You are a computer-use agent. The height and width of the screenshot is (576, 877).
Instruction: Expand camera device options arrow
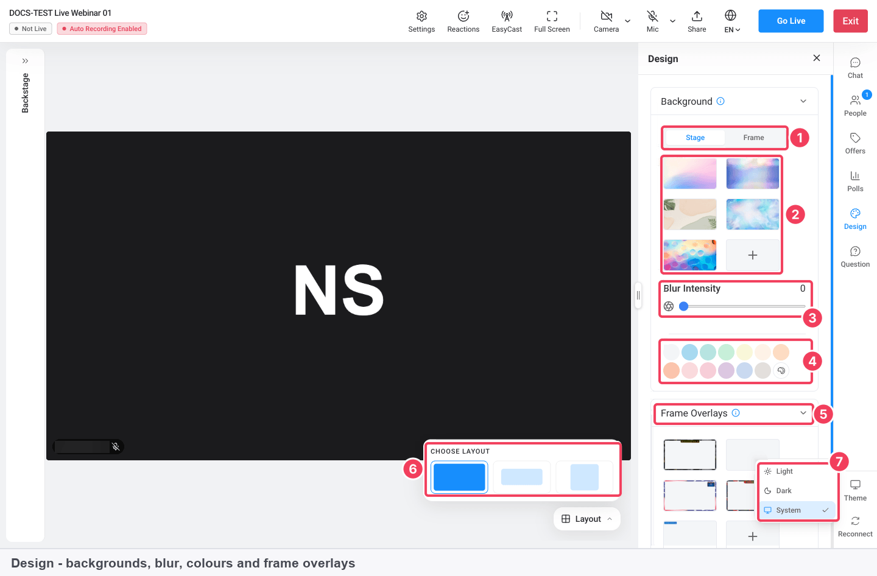(x=628, y=21)
